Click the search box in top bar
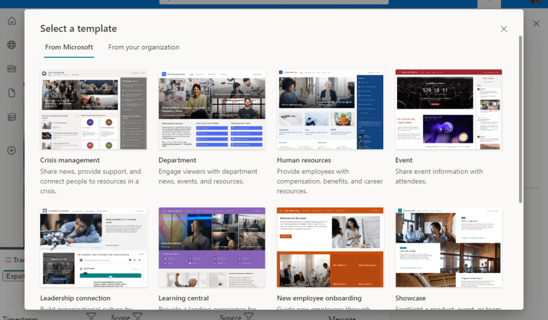Viewport: 548px width, 320px height. [x=274, y=2]
